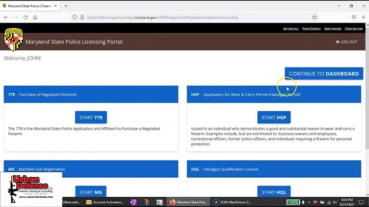Click the Maryland State Police Licensing Portal title

click(x=74, y=42)
